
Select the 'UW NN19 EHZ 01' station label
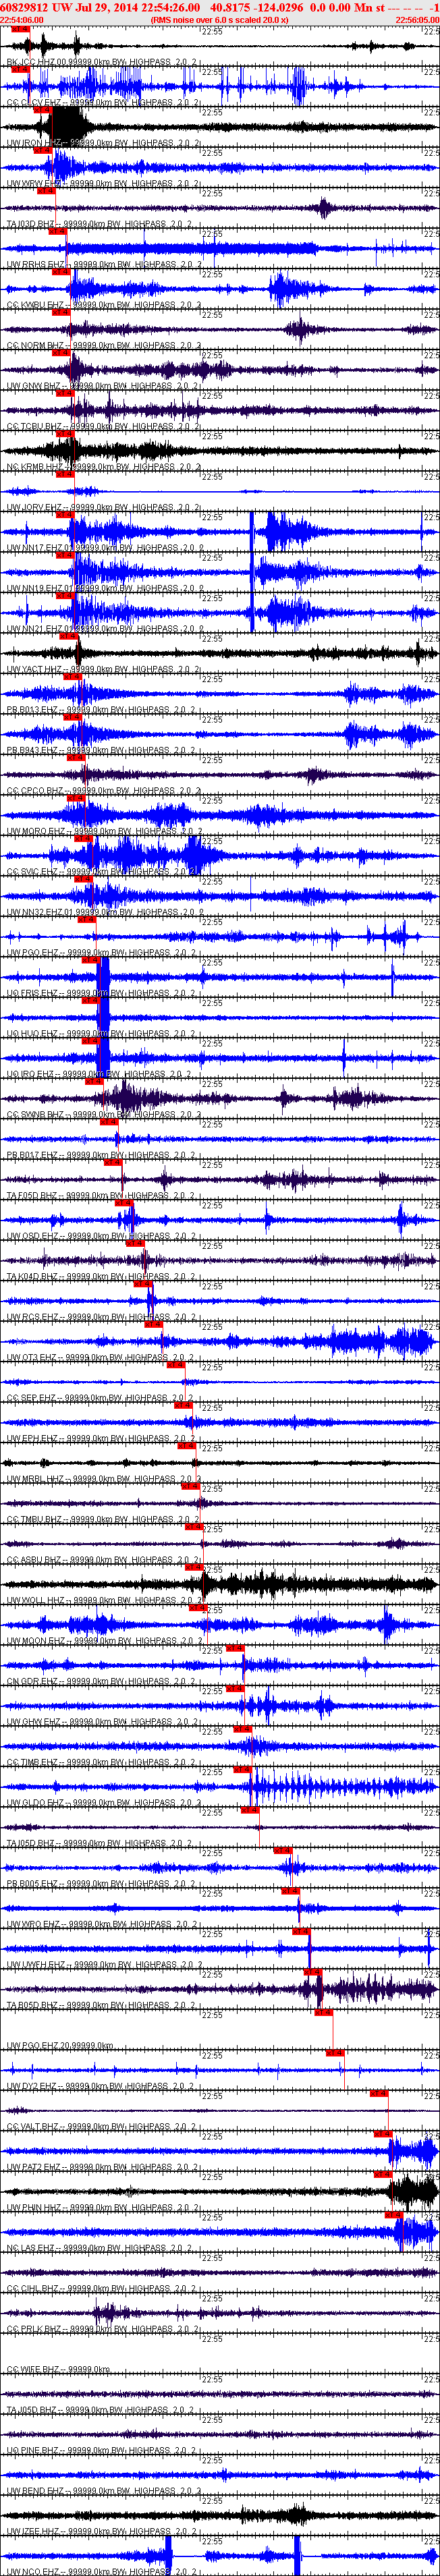(40, 588)
